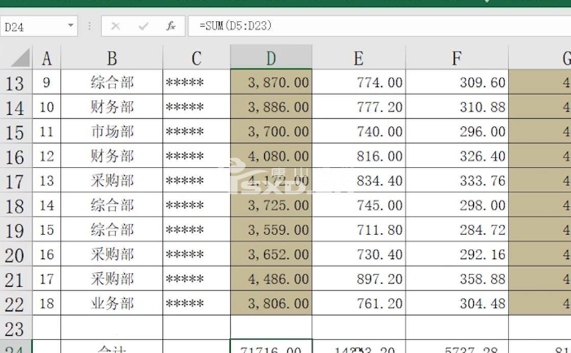This screenshot has width=571, height=353.
Task: Click cell with 296.00
Action: [x=457, y=132]
